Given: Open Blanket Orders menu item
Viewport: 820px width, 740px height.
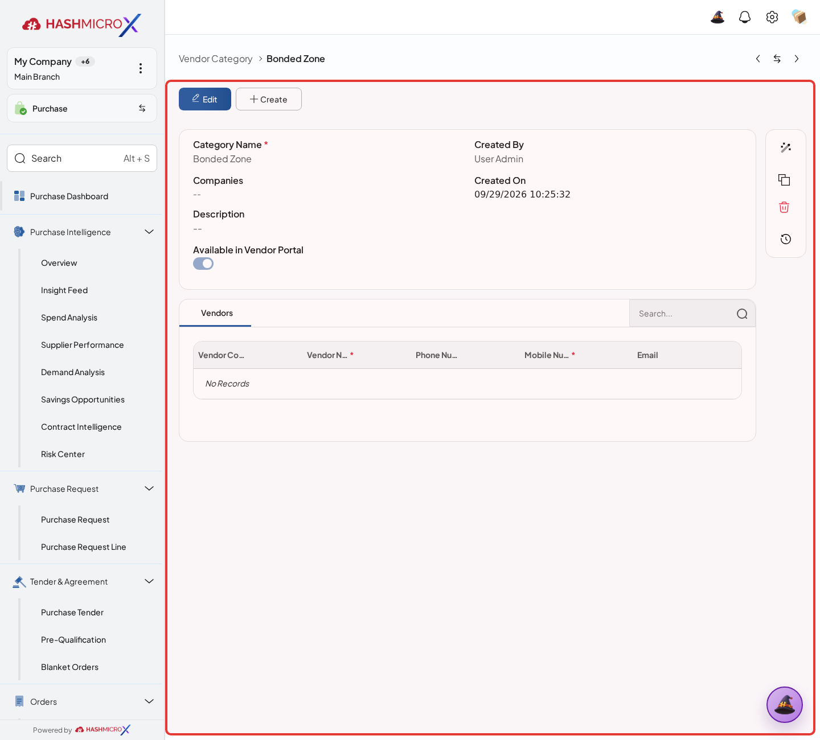Looking at the screenshot, I should tap(70, 667).
